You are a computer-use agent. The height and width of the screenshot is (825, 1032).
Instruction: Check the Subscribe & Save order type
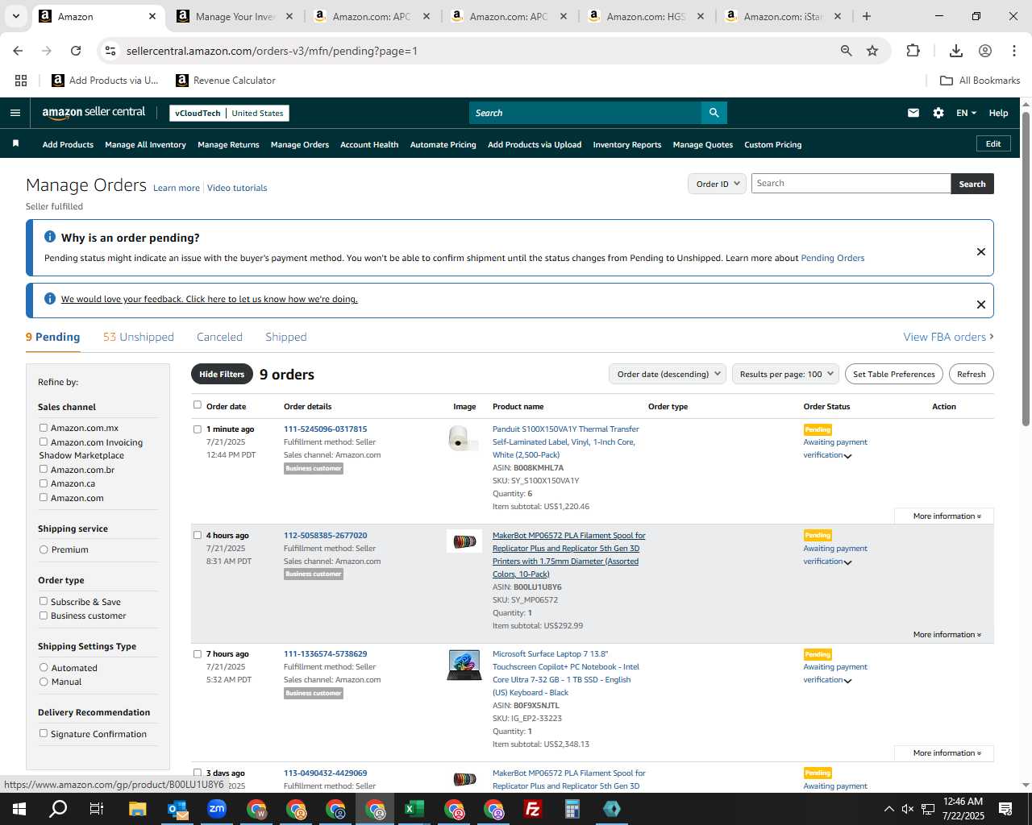tap(44, 601)
